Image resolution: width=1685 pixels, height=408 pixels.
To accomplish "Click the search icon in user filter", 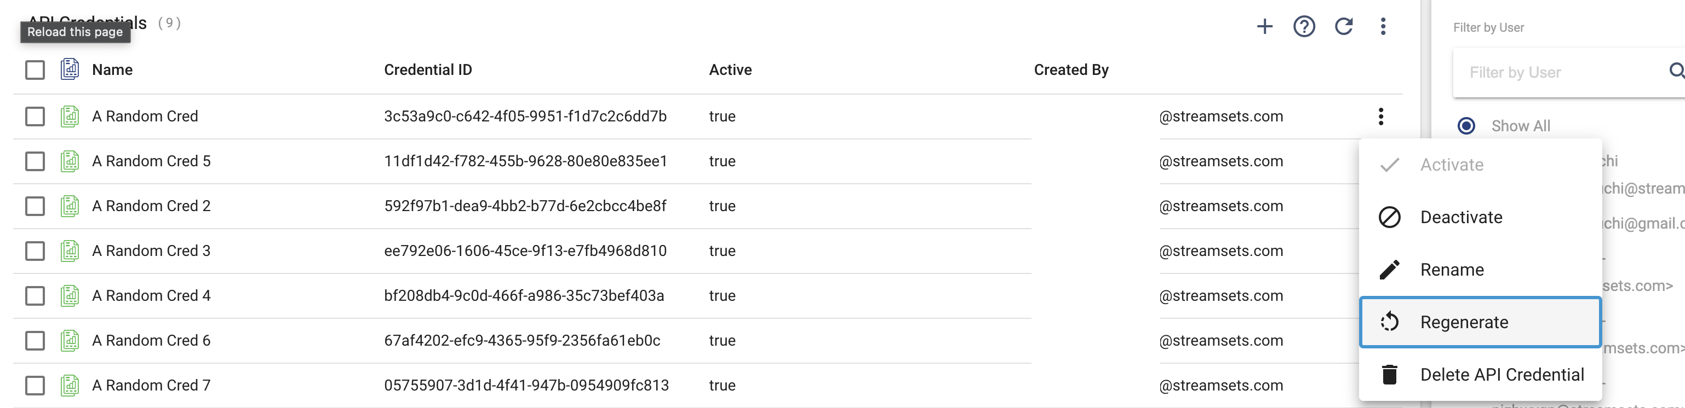I will 1676,71.
